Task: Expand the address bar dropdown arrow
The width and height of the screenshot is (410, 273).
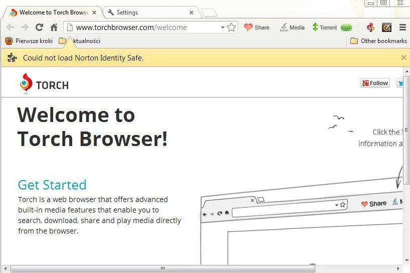Action: (x=223, y=27)
